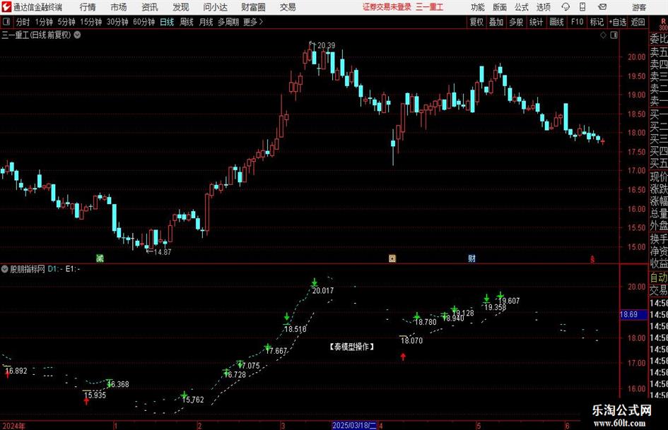Screen dimensions: 668x430
Task: Expand the 更多 periods chevron
Action: tap(261, 22)
